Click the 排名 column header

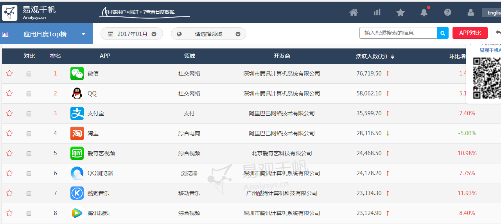[56, 56]
